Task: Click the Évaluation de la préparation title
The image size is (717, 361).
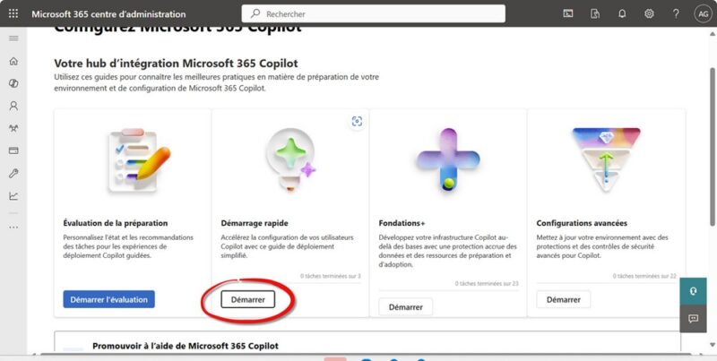Action: [x=116, y=223]
